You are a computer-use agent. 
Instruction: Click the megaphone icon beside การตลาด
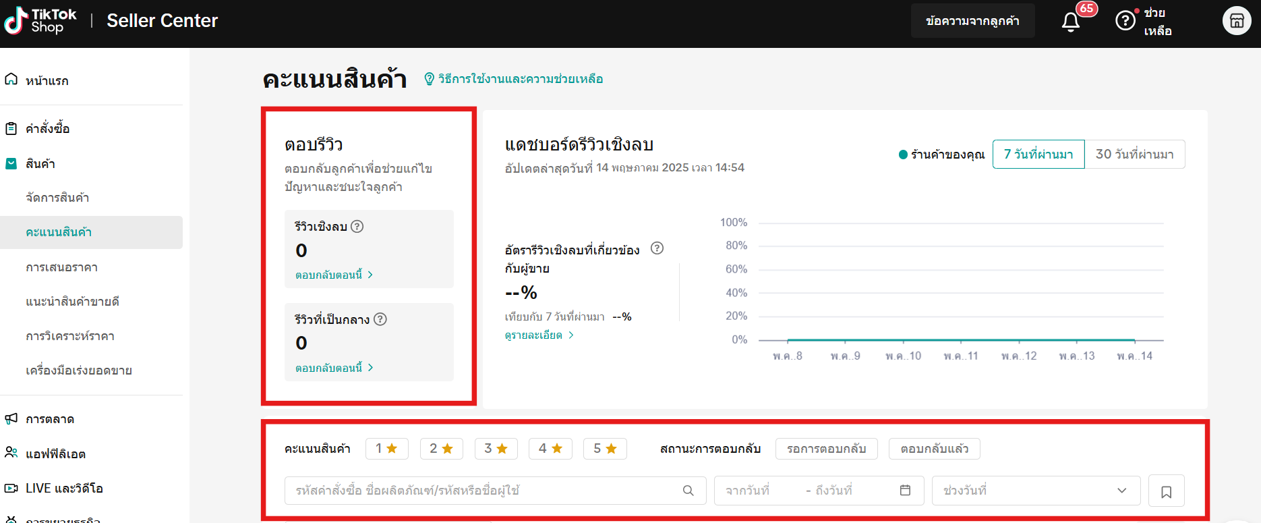point(11,418)
